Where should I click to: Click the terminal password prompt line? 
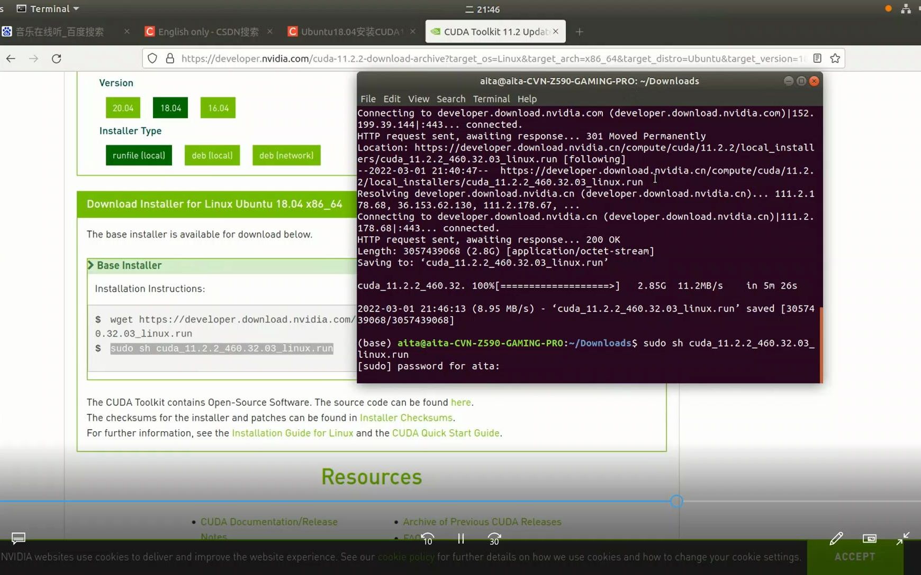pyautogui.click(x=428, y=366)
